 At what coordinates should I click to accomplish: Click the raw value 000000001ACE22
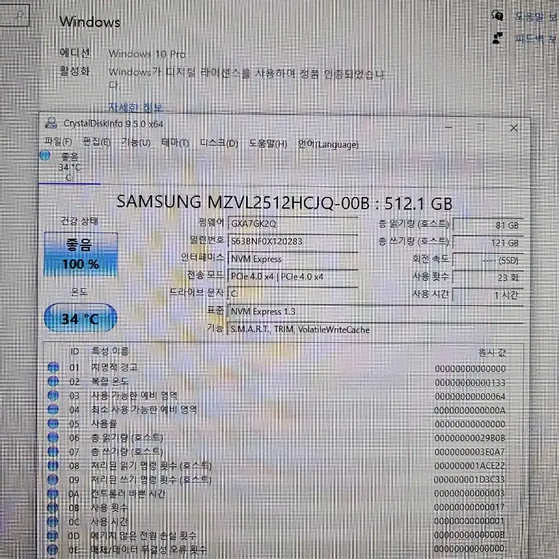click(469, 466)
